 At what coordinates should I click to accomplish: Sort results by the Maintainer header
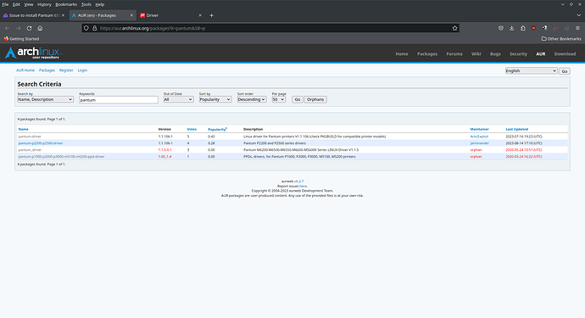pyautogui.click(x=479, y=129)
